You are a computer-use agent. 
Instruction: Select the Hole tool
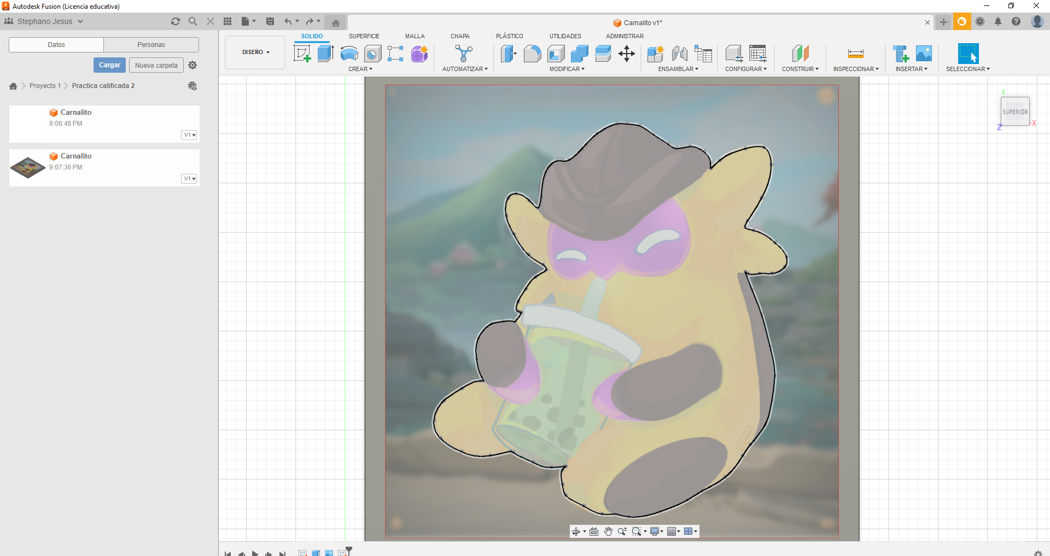pyautogui.click(x=372, y=54)
